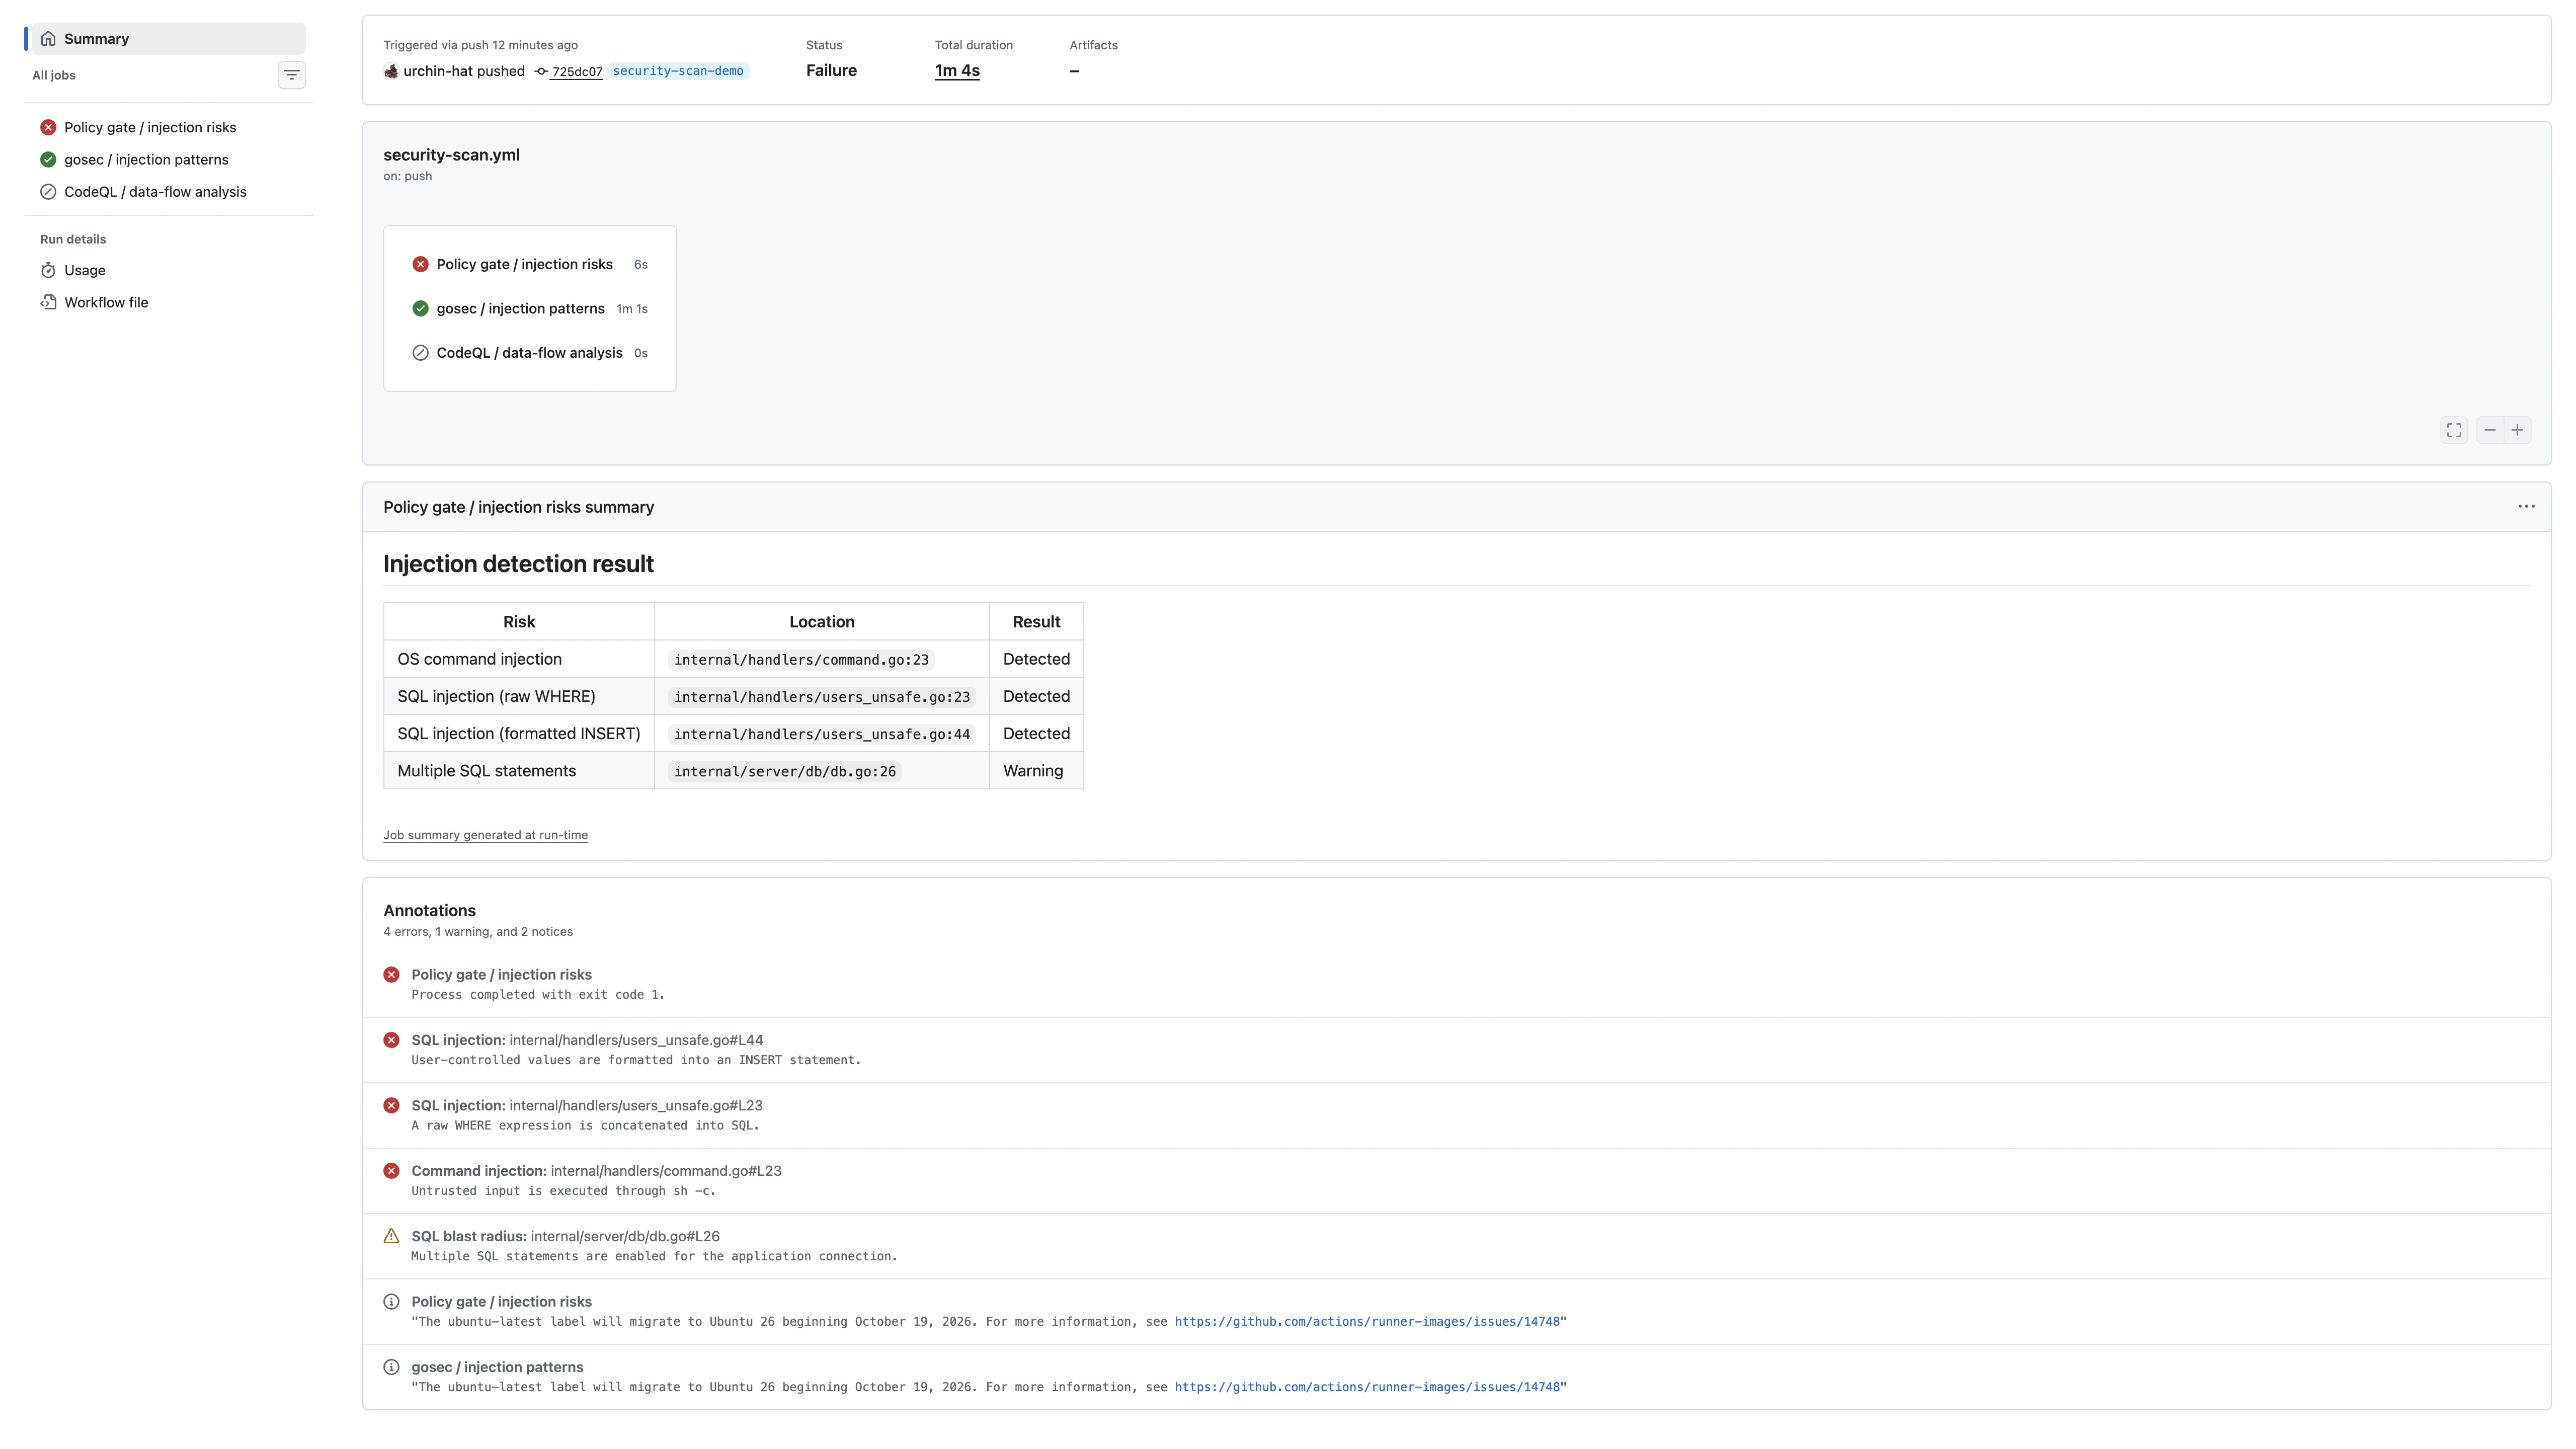Viewport: 2576px width, 1449px height.
Task: Open CodeQL / data-flow analysis node in graph
Action: 530,353
